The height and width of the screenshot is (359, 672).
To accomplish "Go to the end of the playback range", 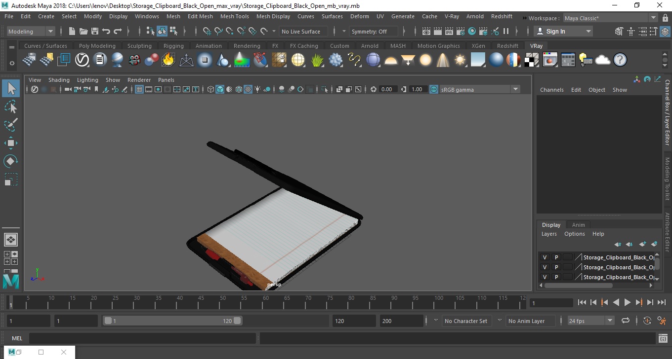I will (x=662, y=302).
